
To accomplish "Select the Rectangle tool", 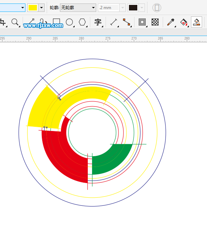I will click(x=56, y=22).
